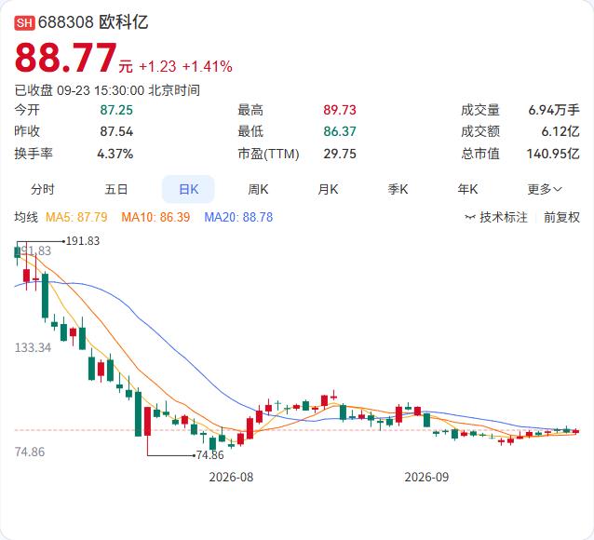Click the price change +1.23
The width and height of the screenshot is (594, 540).
click(x=157, y=67)
